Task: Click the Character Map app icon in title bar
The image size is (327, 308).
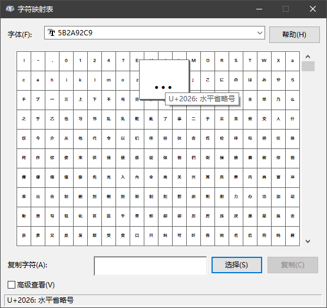Action: [x=10, y=9]
